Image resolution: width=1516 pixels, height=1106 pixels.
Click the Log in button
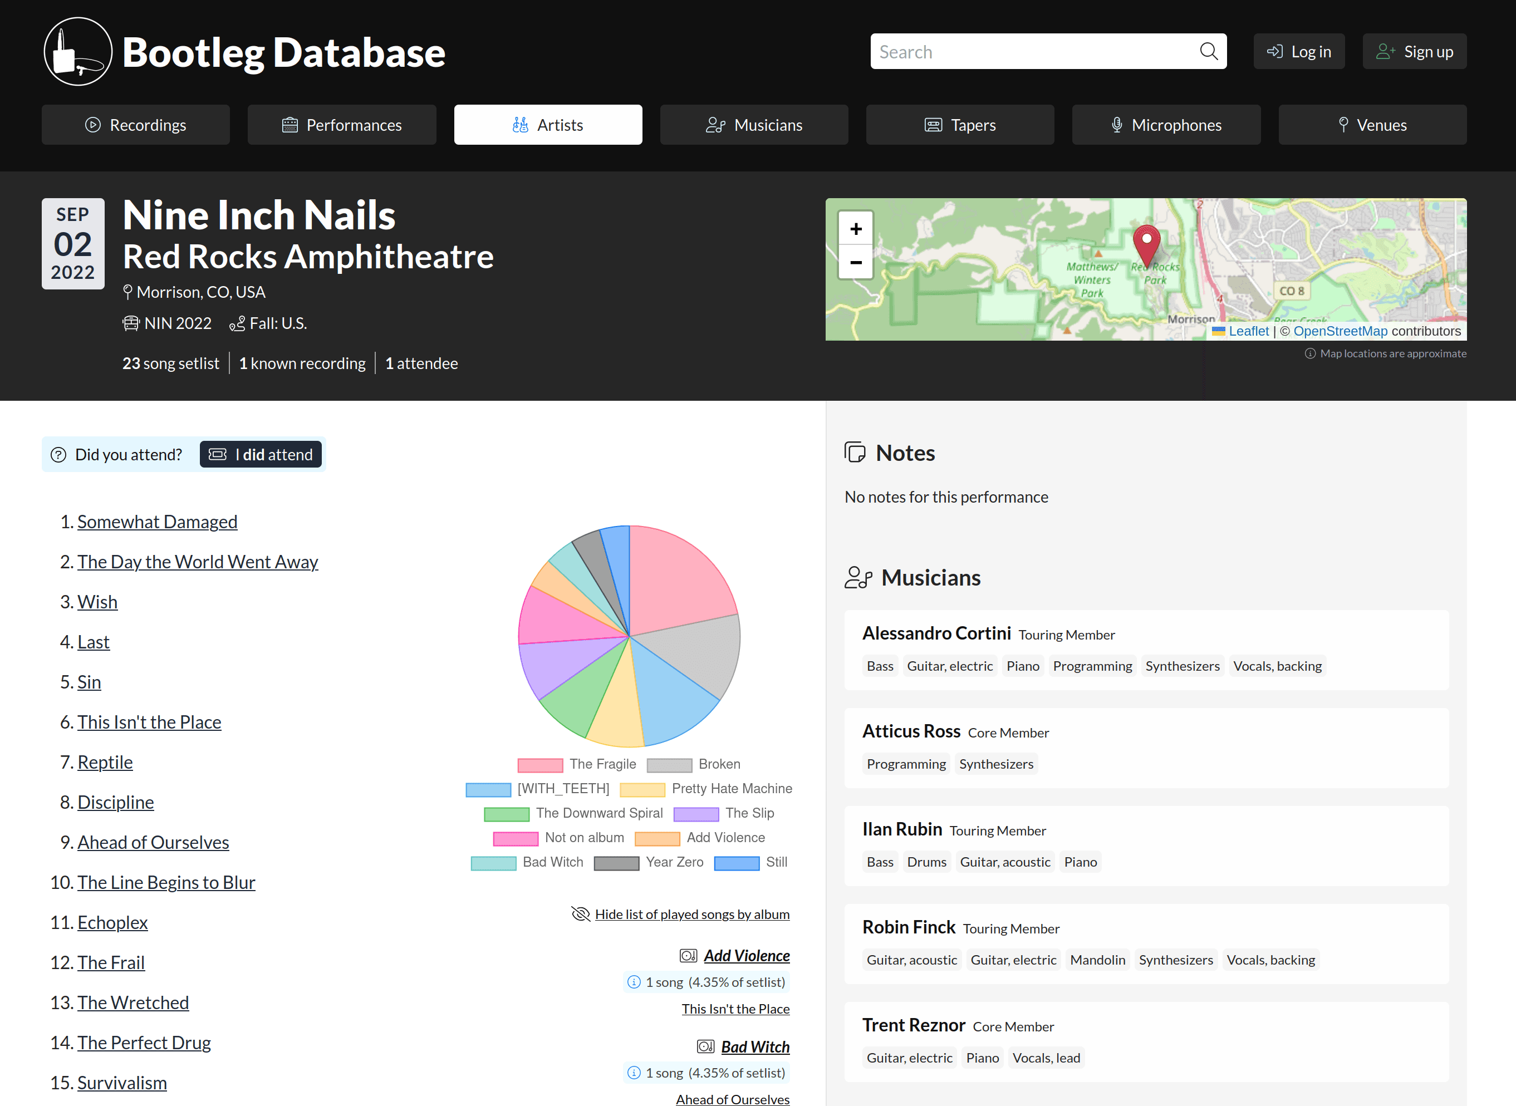point(1298,52)
